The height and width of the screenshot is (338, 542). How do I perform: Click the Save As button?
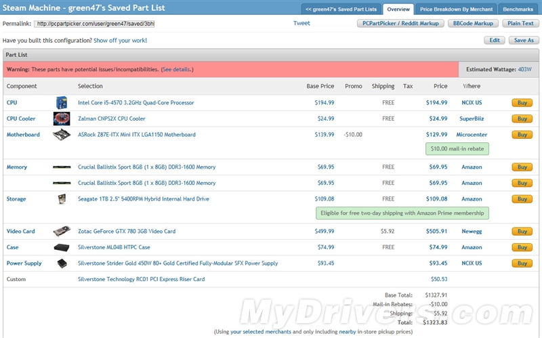tap(524, 40)
